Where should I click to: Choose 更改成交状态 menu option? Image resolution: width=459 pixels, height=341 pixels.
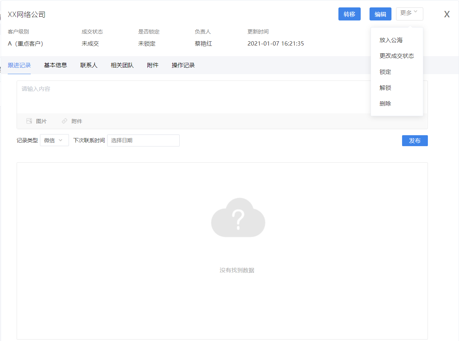coord(396,56)
